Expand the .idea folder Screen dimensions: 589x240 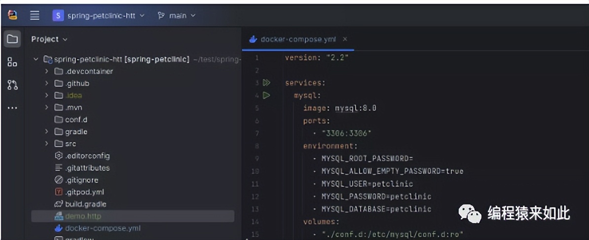tap(46, 95)
